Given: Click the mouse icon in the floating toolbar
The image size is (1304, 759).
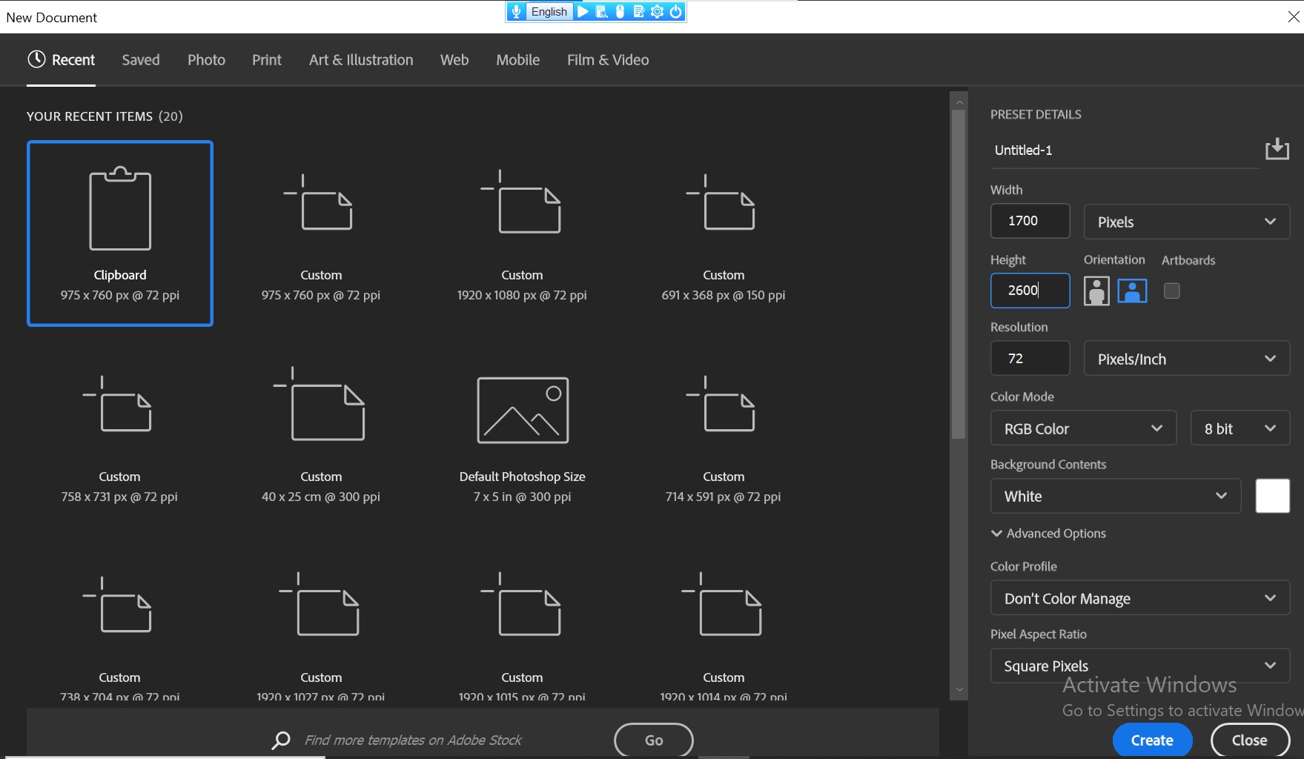Looking at the screenshot, I should click(x=620, y=12).
